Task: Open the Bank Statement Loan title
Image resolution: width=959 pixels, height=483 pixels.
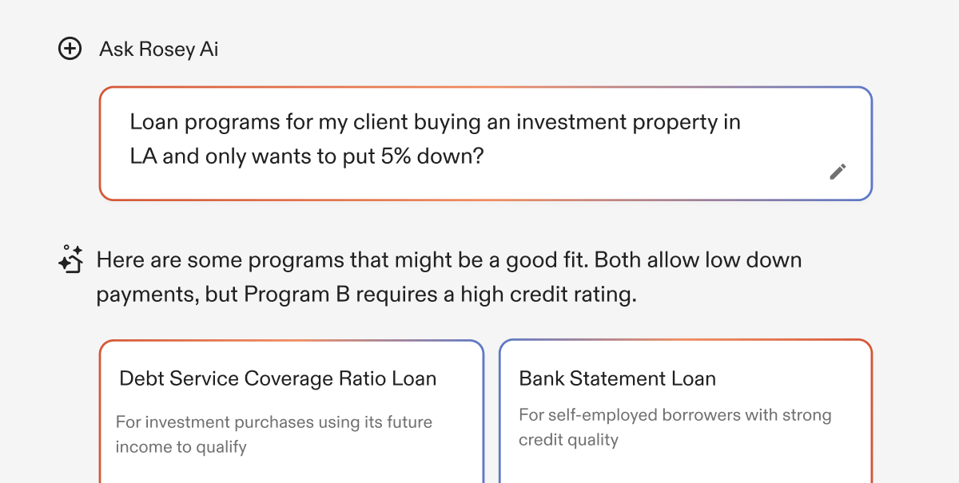Action: coord(618,378)
